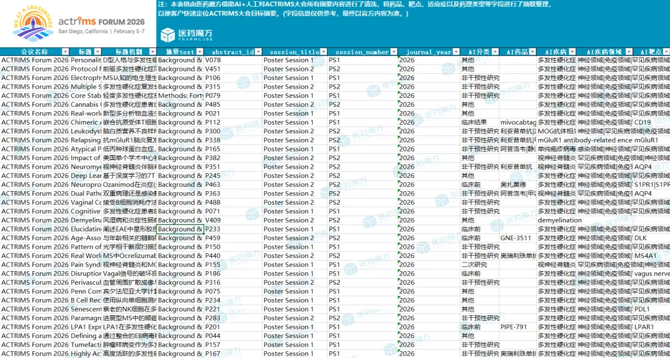Image resolution: width=670 pixels, height=358 pixels.
Task: Select the abstract id cell P233
Action: pyautogui.click(x=233, y=229)
